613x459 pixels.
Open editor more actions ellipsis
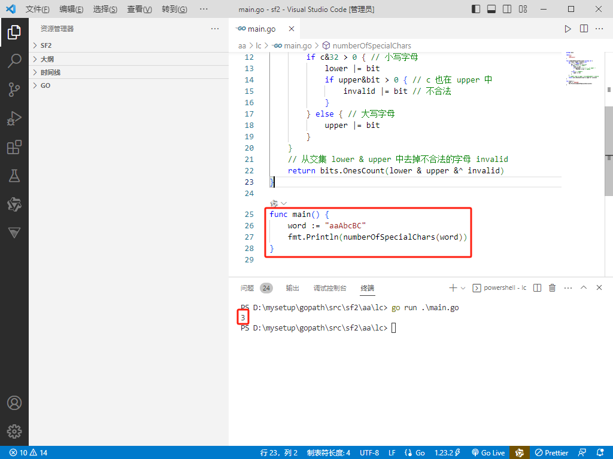pyautogui.click(x=599, y=29)
